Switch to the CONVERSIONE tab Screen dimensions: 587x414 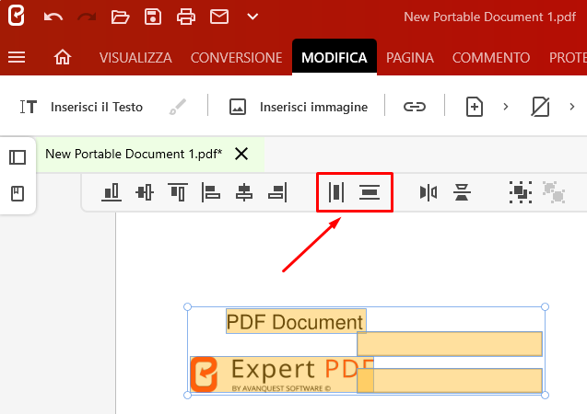236,58
